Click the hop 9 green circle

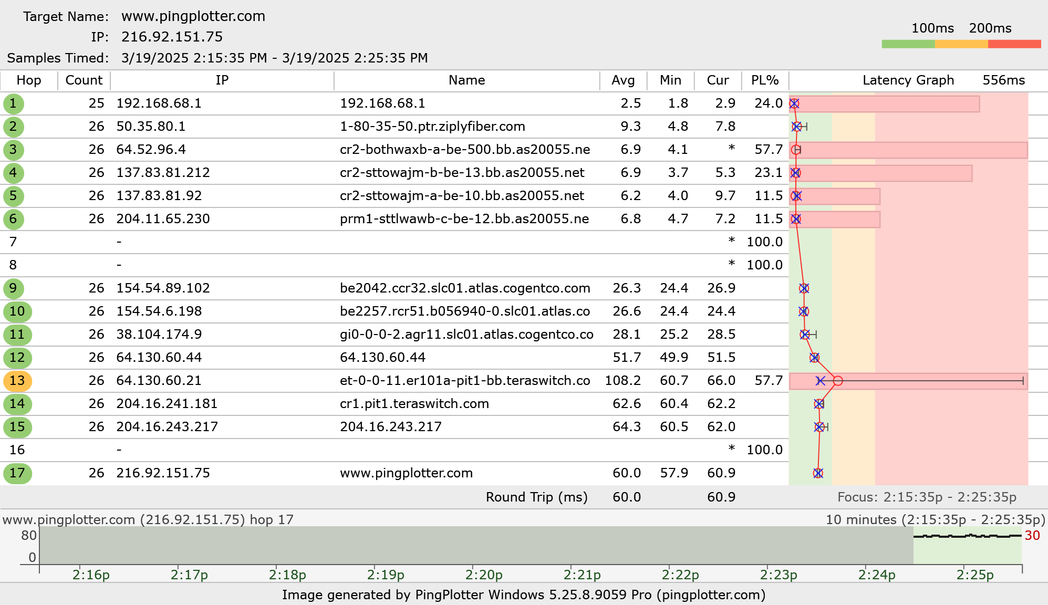(13, 288)
